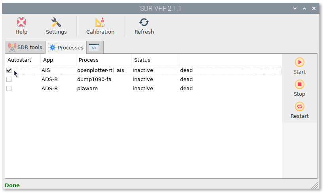Click the Autostart column header
The image size is (323, 193).
[x=23, y=60]
